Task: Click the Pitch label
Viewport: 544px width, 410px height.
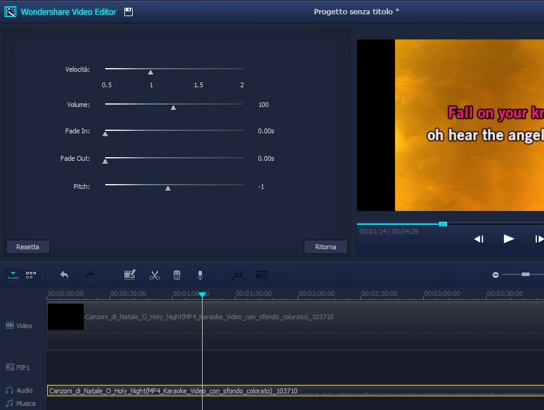Action: tap(81, 186)
